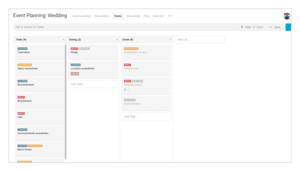The width and height of the screenshot is (300, 171).
Task: Open the Filter: All Tasks dropdown
Action: click(x=252, y=27)
